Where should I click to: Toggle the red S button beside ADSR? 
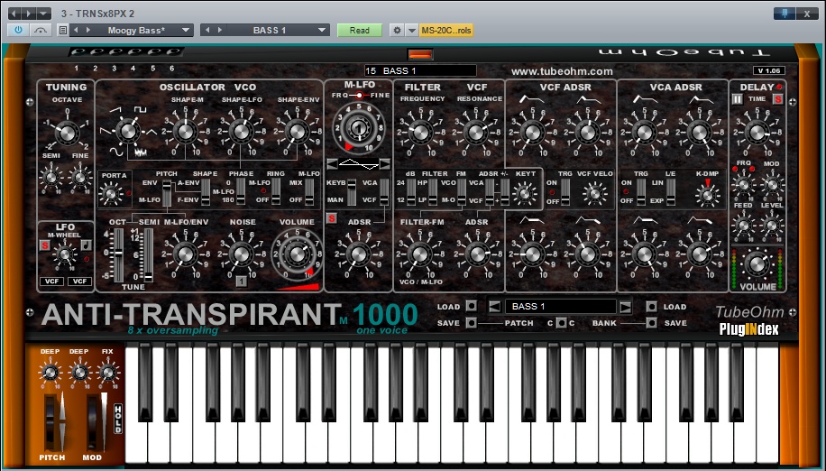click(x=331, y=218)
